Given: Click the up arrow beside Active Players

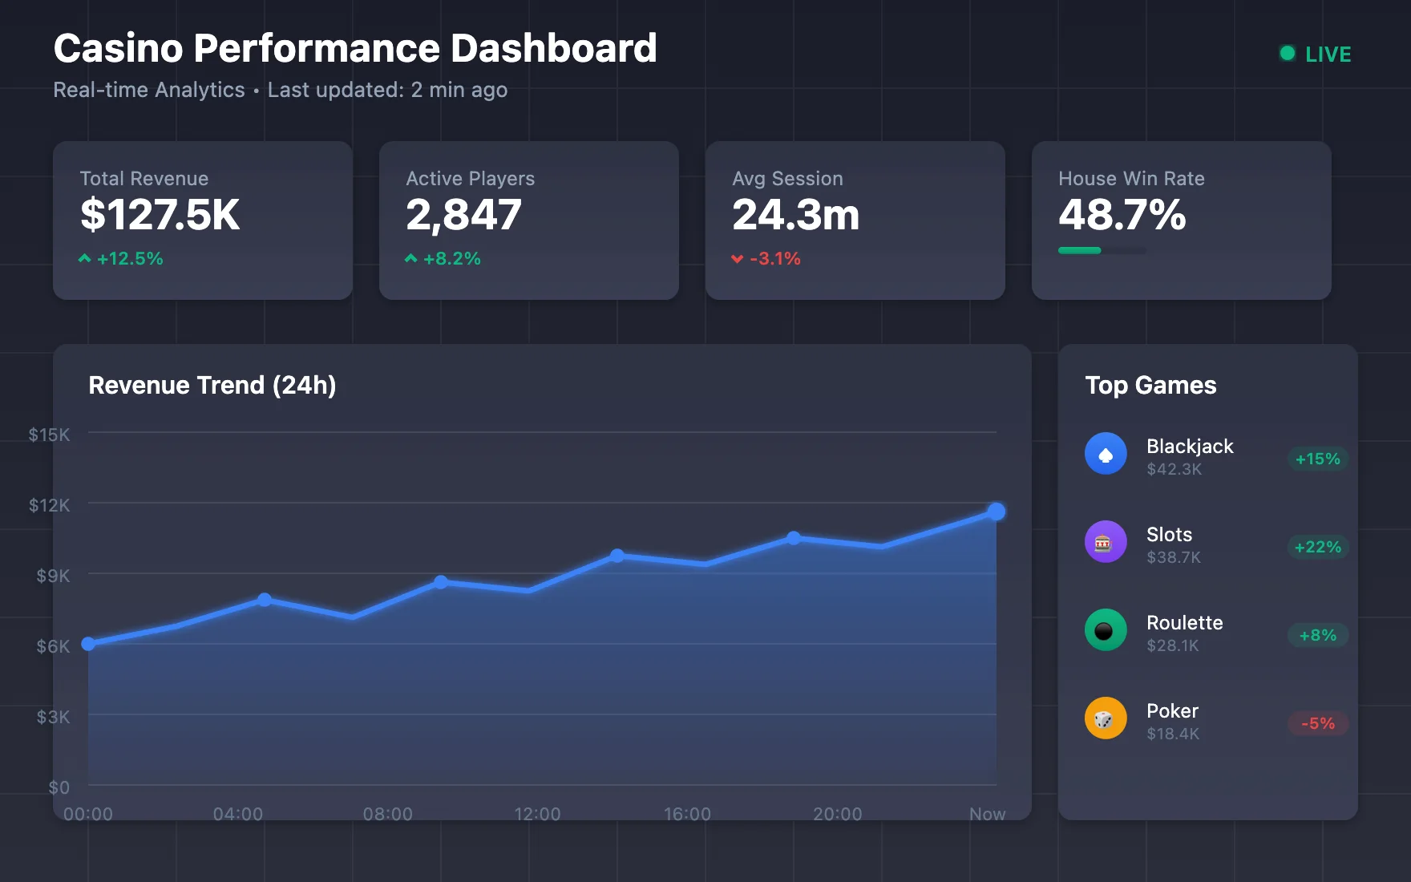Looking at the screenshot, I should click(x=412, y=258).
